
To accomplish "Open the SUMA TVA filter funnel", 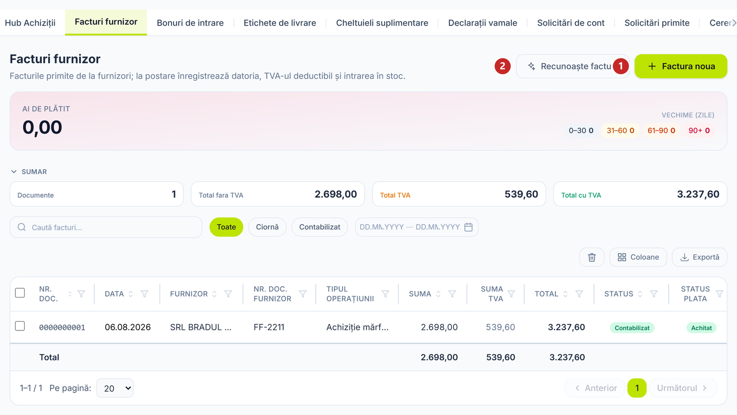I will click(x=511, y=294).
